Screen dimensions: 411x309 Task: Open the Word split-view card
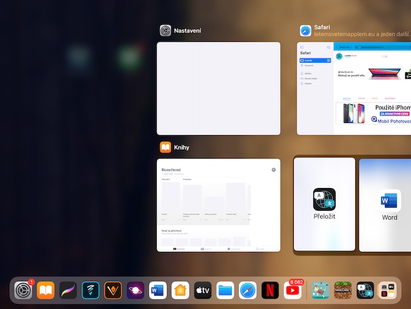pos(385,205)
